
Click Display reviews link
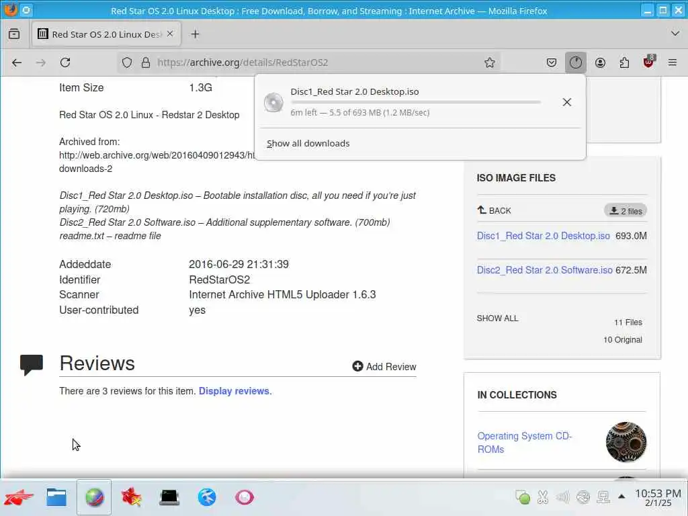coord(235,391)
